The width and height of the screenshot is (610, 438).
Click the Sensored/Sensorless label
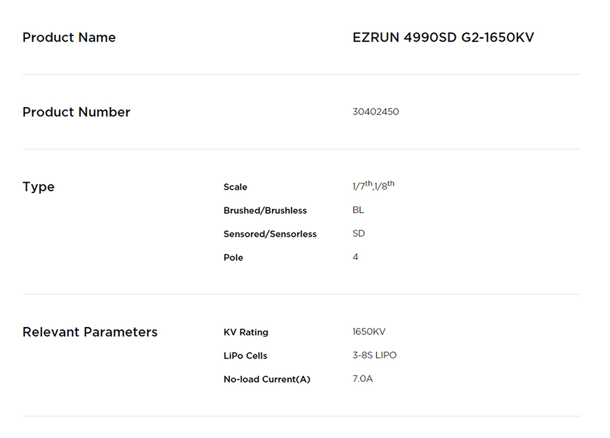(x=270, y=234)
